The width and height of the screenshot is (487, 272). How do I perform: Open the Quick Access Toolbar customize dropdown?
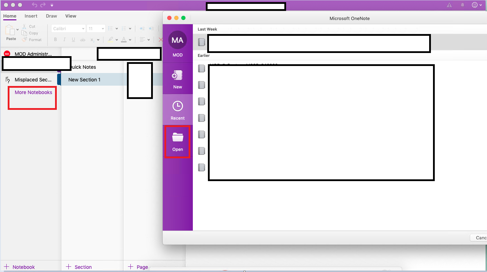click(52, 5)
